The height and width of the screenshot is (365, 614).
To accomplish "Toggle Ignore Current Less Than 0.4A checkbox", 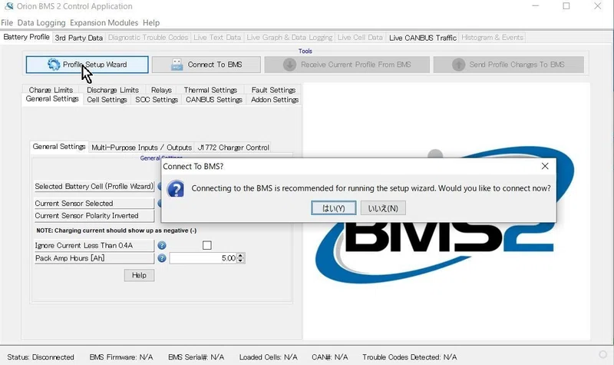I will point(207,245).
